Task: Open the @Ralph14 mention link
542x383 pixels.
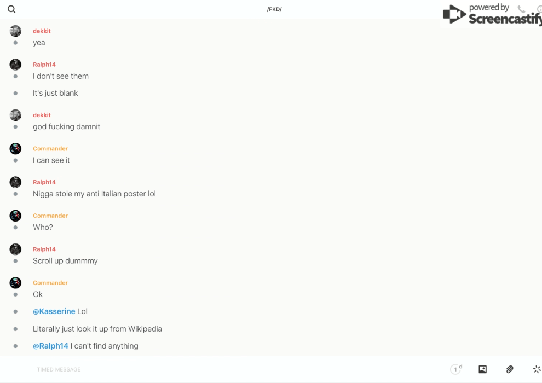Action: tap(50, 346)
